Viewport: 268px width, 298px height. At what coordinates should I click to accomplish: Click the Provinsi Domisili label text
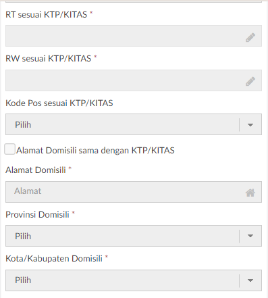point(37,215)
